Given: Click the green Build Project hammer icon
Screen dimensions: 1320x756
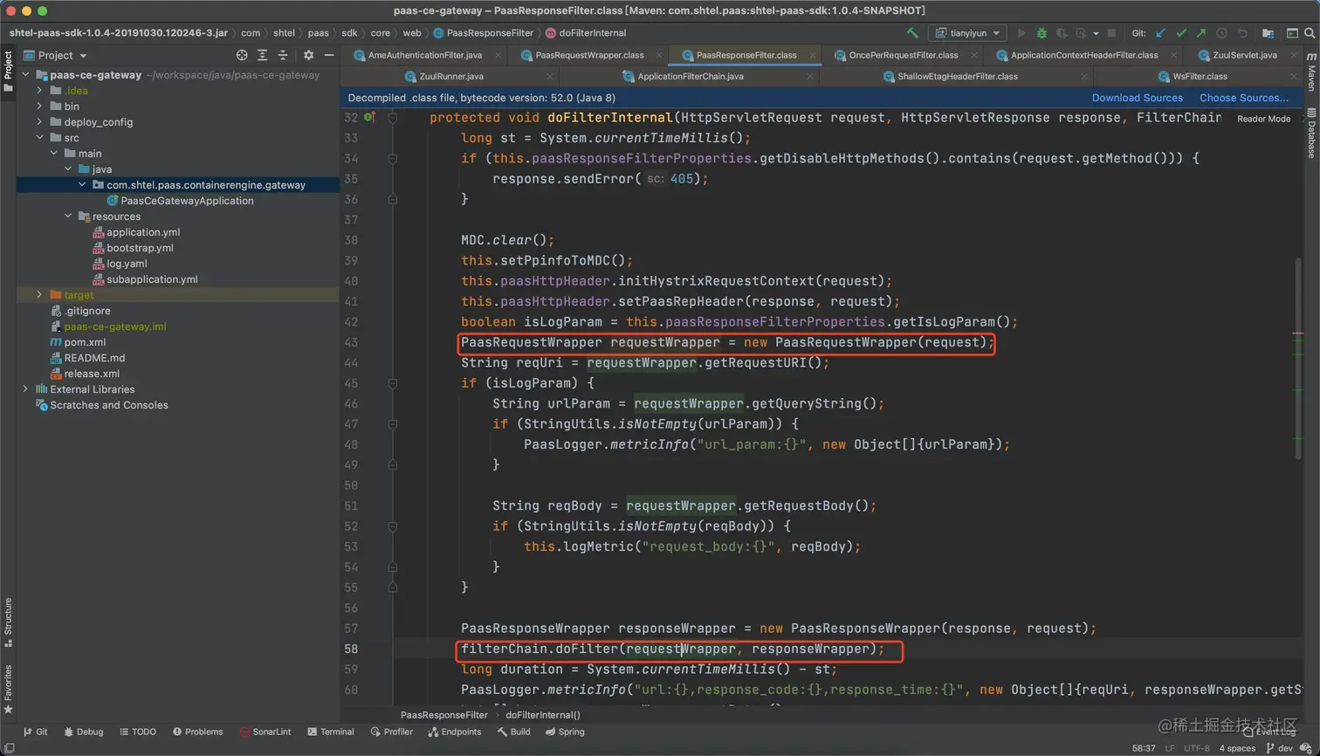Looking at the screenshot, I should pos(912,33).
